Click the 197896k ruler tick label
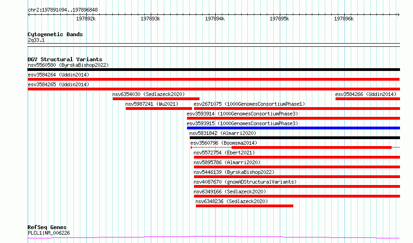 (x=344, y=19)
